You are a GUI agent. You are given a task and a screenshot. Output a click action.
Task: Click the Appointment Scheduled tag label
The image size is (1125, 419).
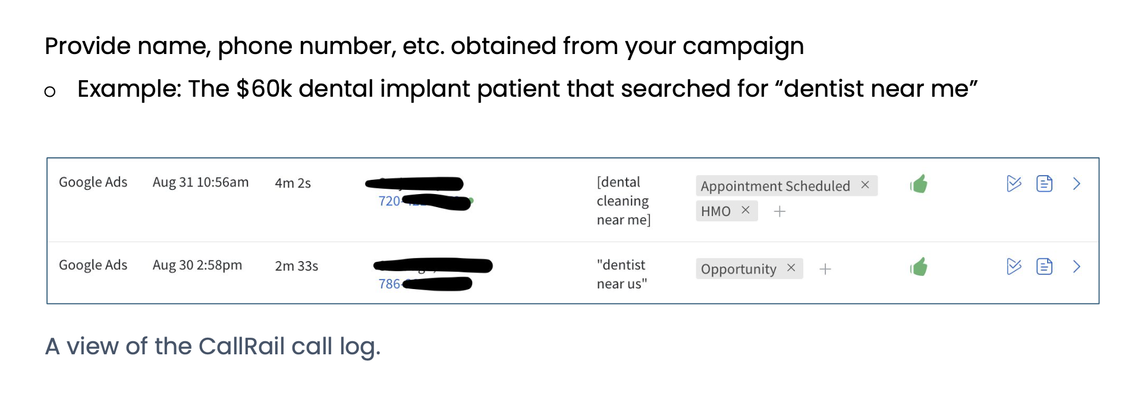coord(775,186)
